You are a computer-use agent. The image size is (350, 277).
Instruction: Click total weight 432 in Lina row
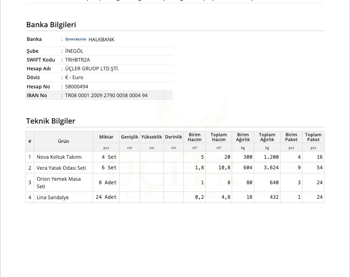coord(274,197)
